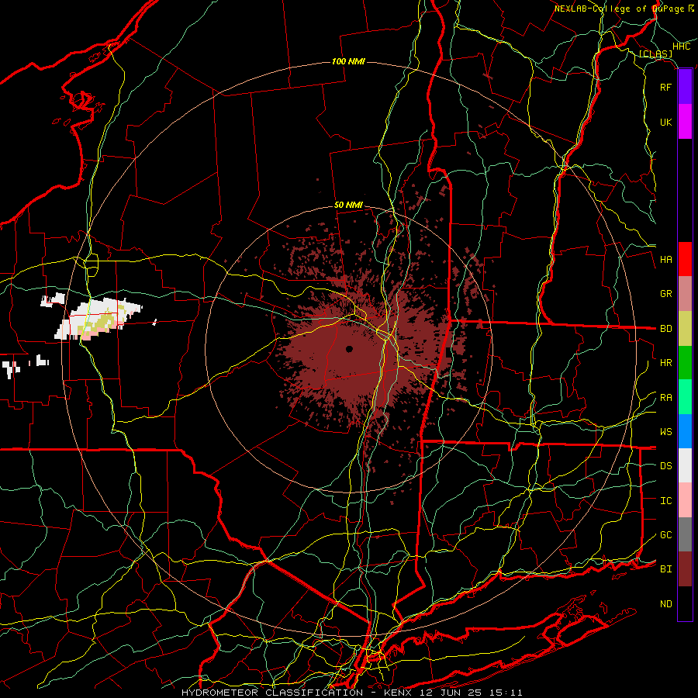
Task: Click the HR legend label
Action: tap(665, 363)
